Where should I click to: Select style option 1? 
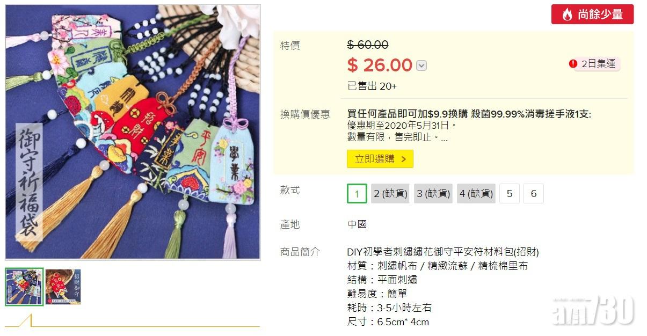coord(357,194)
